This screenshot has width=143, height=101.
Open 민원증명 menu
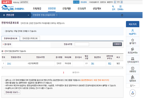coord(52,9)
